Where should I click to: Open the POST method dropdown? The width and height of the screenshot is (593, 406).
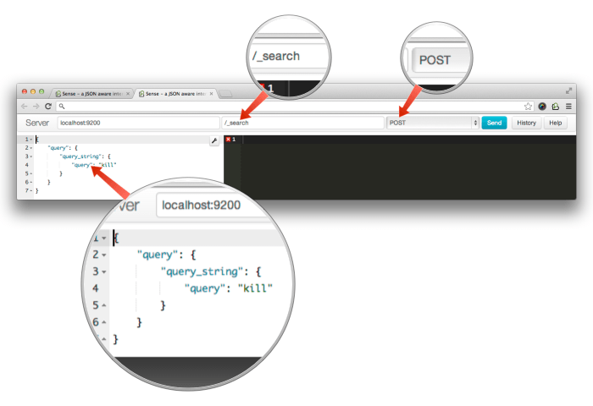[432, 123]
